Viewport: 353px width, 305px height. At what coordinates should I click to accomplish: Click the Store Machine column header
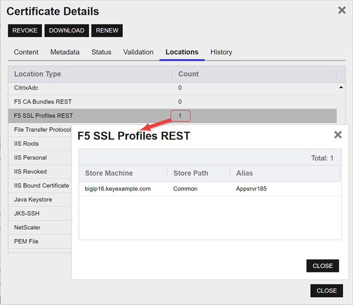click(109, 173)
